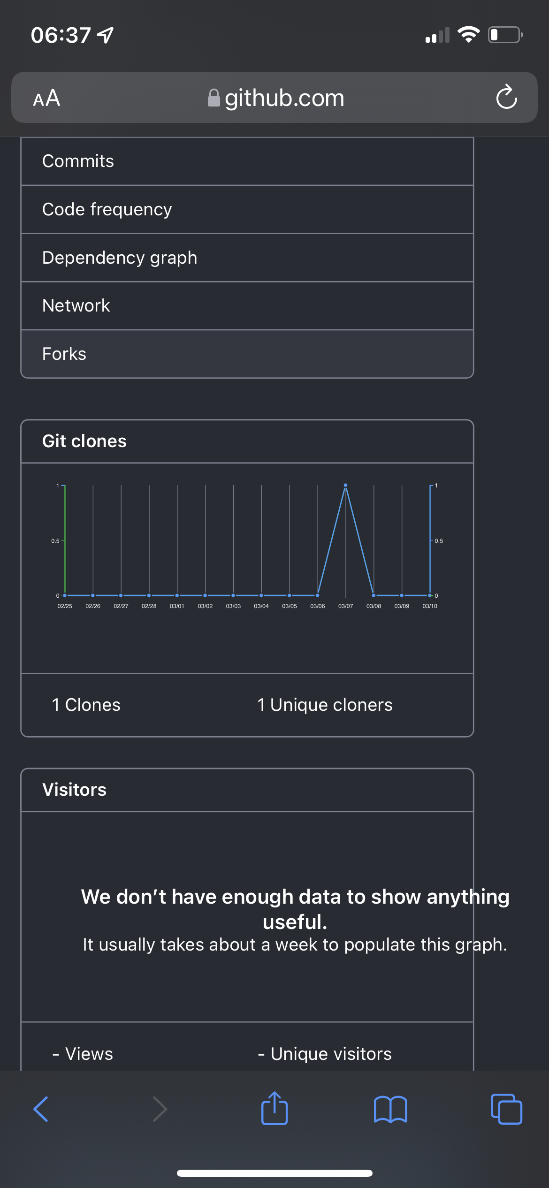Tap 'It usually takes about a week' text
549x1188 pixels.
(295, 944)
